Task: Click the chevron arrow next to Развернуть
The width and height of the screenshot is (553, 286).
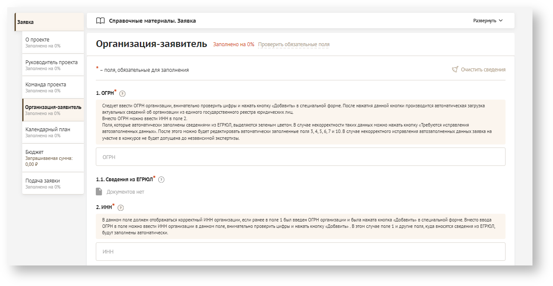Action: pos(501,21)
